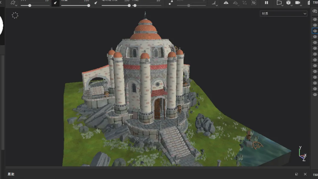The width and height of the screenshot is (318, 179).
Task: Adjust the flow slider valued 100
Action: tap(76, 6)
